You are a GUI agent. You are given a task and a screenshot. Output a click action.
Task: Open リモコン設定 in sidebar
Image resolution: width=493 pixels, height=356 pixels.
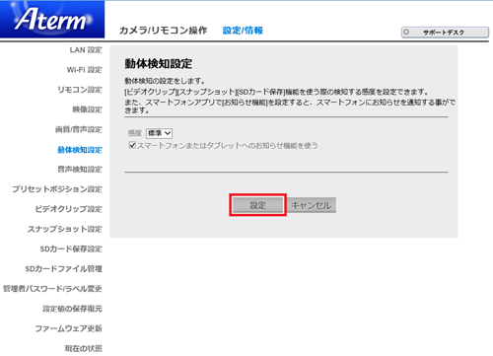pos(80,90)
